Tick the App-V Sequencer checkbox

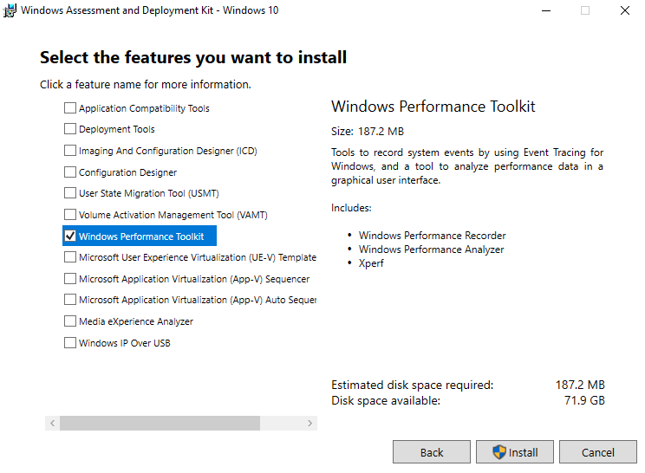(x=70, y=279)
